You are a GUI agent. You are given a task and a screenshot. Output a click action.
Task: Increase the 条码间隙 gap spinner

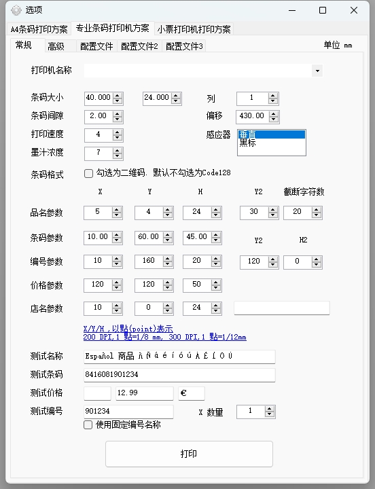point(118,114)
